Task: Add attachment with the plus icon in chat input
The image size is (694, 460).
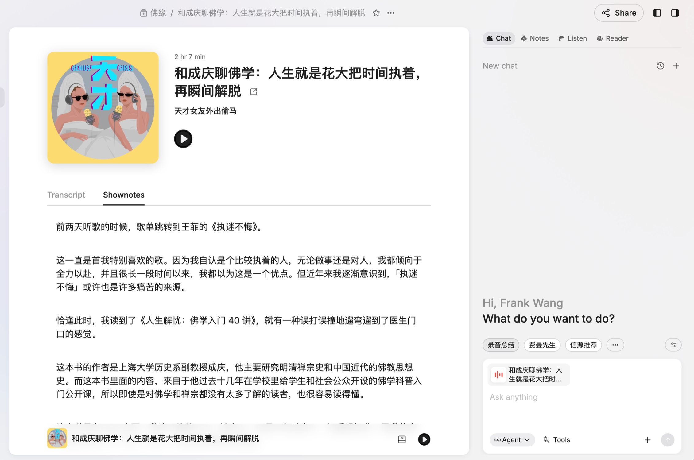Action: pyautogui.click(x=647, y=440)
